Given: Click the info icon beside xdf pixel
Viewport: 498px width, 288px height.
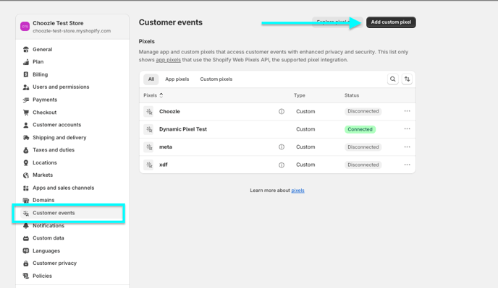Looking at the screenshot, I should 282,165.
